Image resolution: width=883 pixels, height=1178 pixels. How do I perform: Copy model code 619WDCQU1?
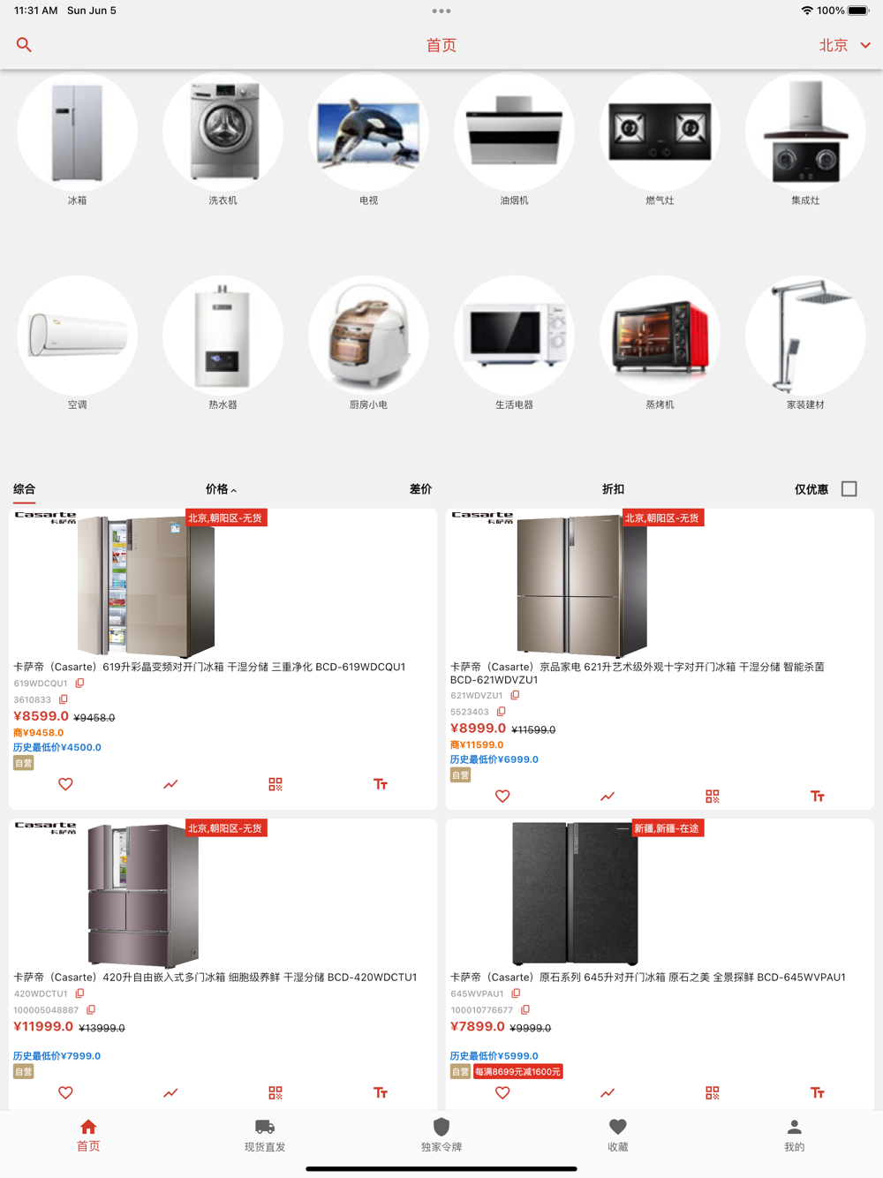click(79, 683)
